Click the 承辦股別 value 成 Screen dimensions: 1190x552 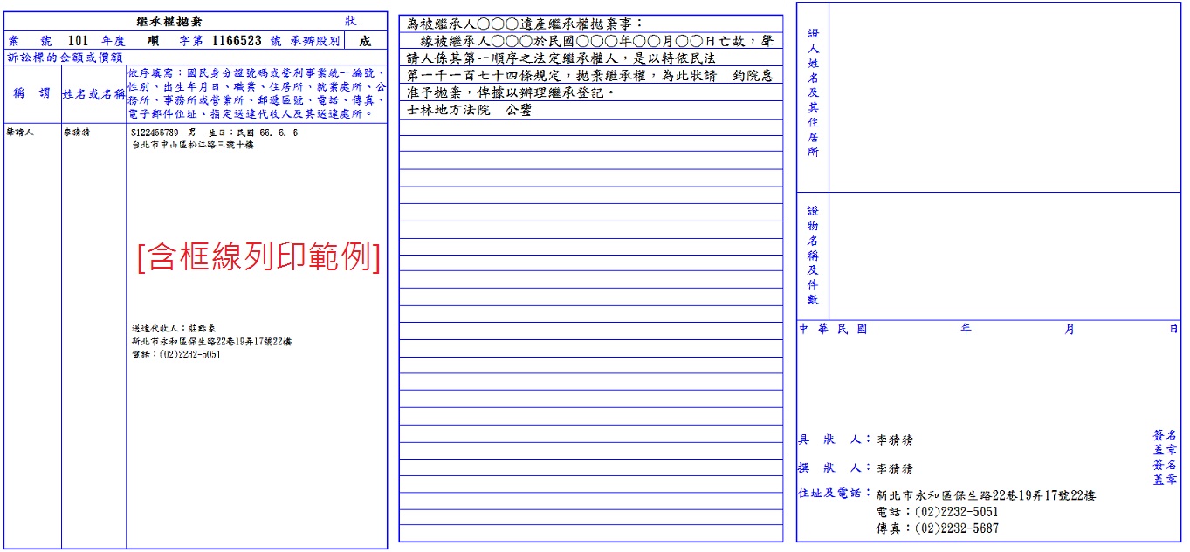364,41
